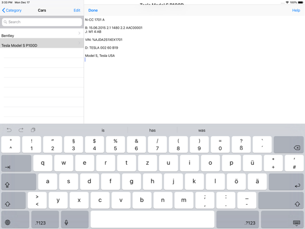
Task: Tap the ß key
Action: [x=241, y=144]
